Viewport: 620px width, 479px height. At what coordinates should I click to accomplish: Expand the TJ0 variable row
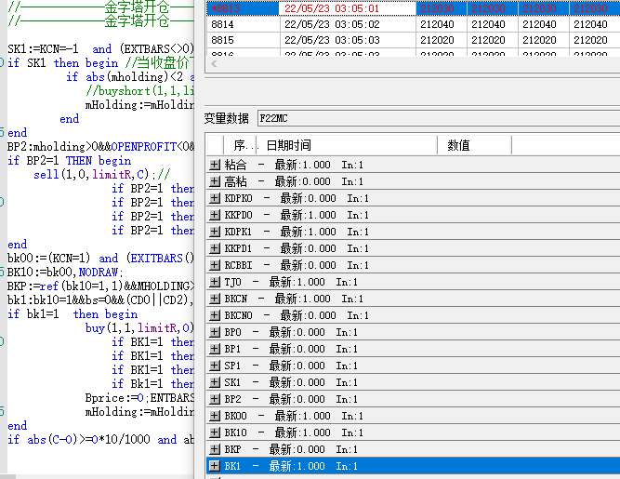point(215,282)
